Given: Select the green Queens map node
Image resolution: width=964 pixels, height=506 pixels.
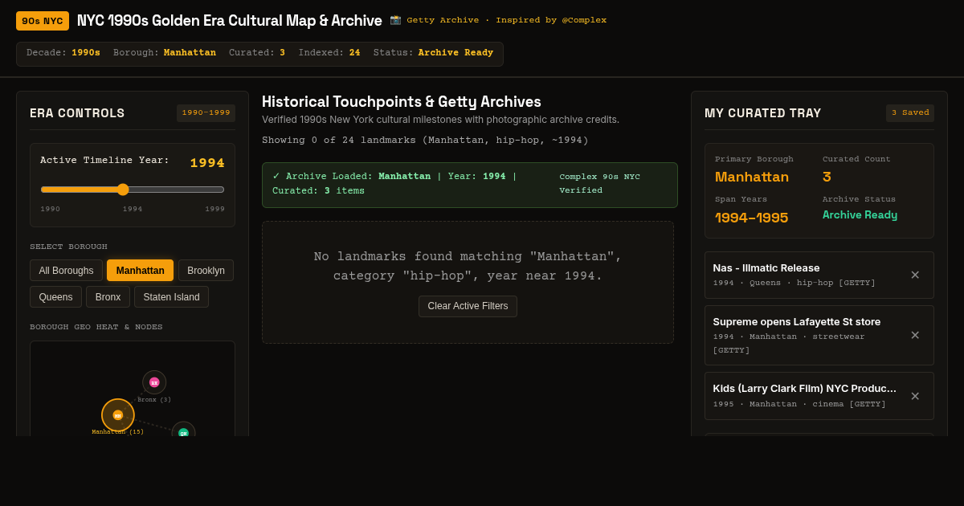Looking at the screenshot, I should pos(183,432).
